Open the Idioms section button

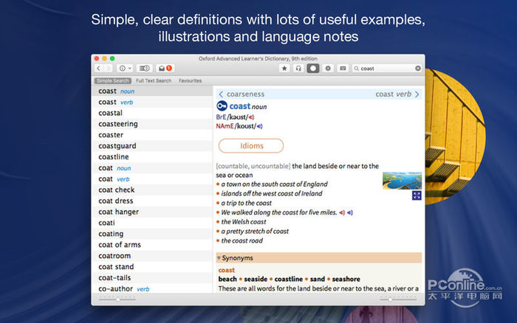[x=251, y=146]
